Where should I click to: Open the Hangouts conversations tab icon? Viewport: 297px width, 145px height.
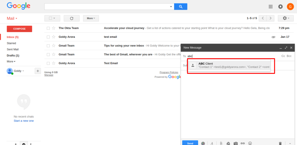click(24, 144)
